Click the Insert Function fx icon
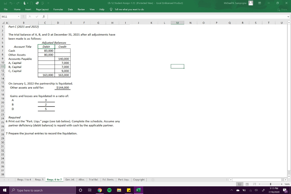The width and height of the screenshot is (291, 194). click(x=43, y=17)
